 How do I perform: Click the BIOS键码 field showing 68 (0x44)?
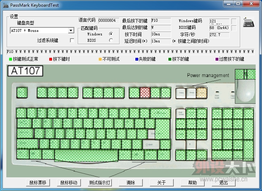(x=219, y=28)
